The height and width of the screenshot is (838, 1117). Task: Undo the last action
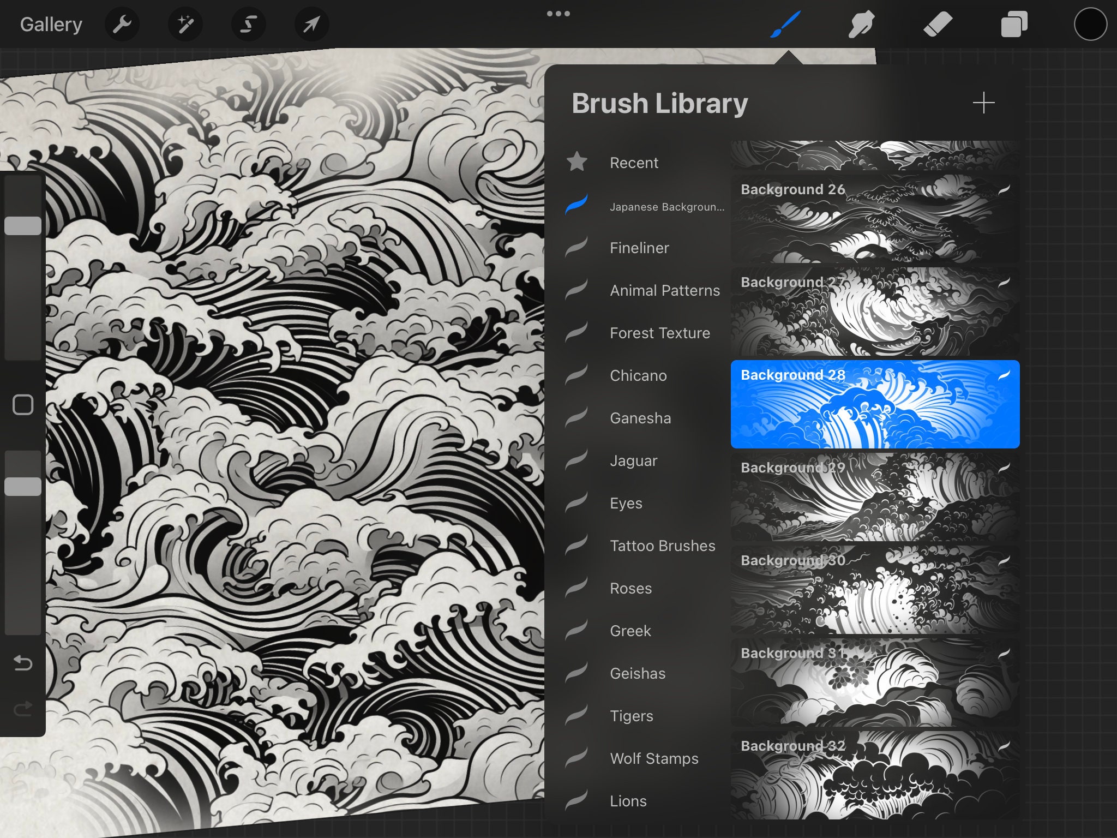coord(23,663)
